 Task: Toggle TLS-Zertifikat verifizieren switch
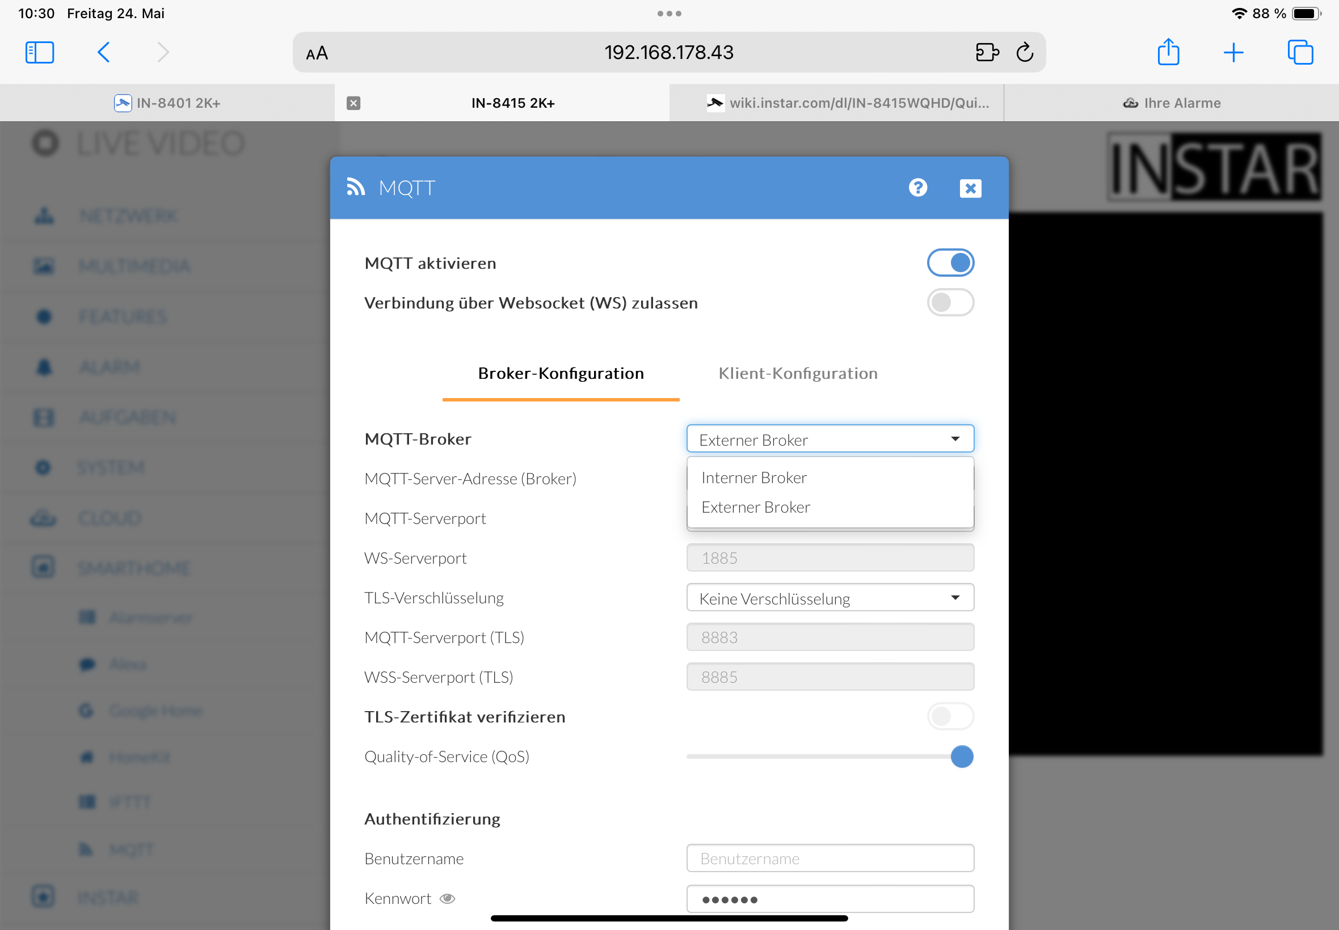tap(950, 716)
